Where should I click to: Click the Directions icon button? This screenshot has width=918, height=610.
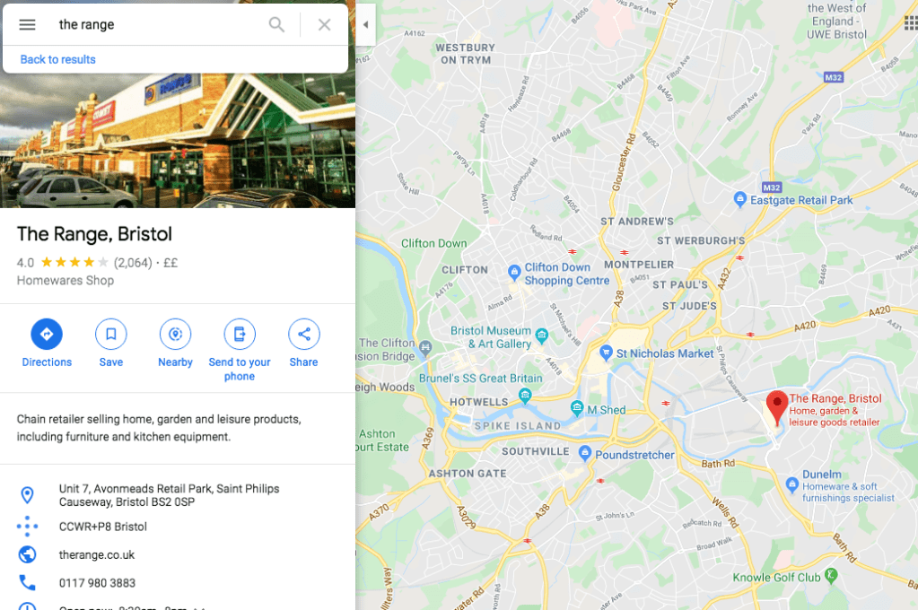coord(47,335)
